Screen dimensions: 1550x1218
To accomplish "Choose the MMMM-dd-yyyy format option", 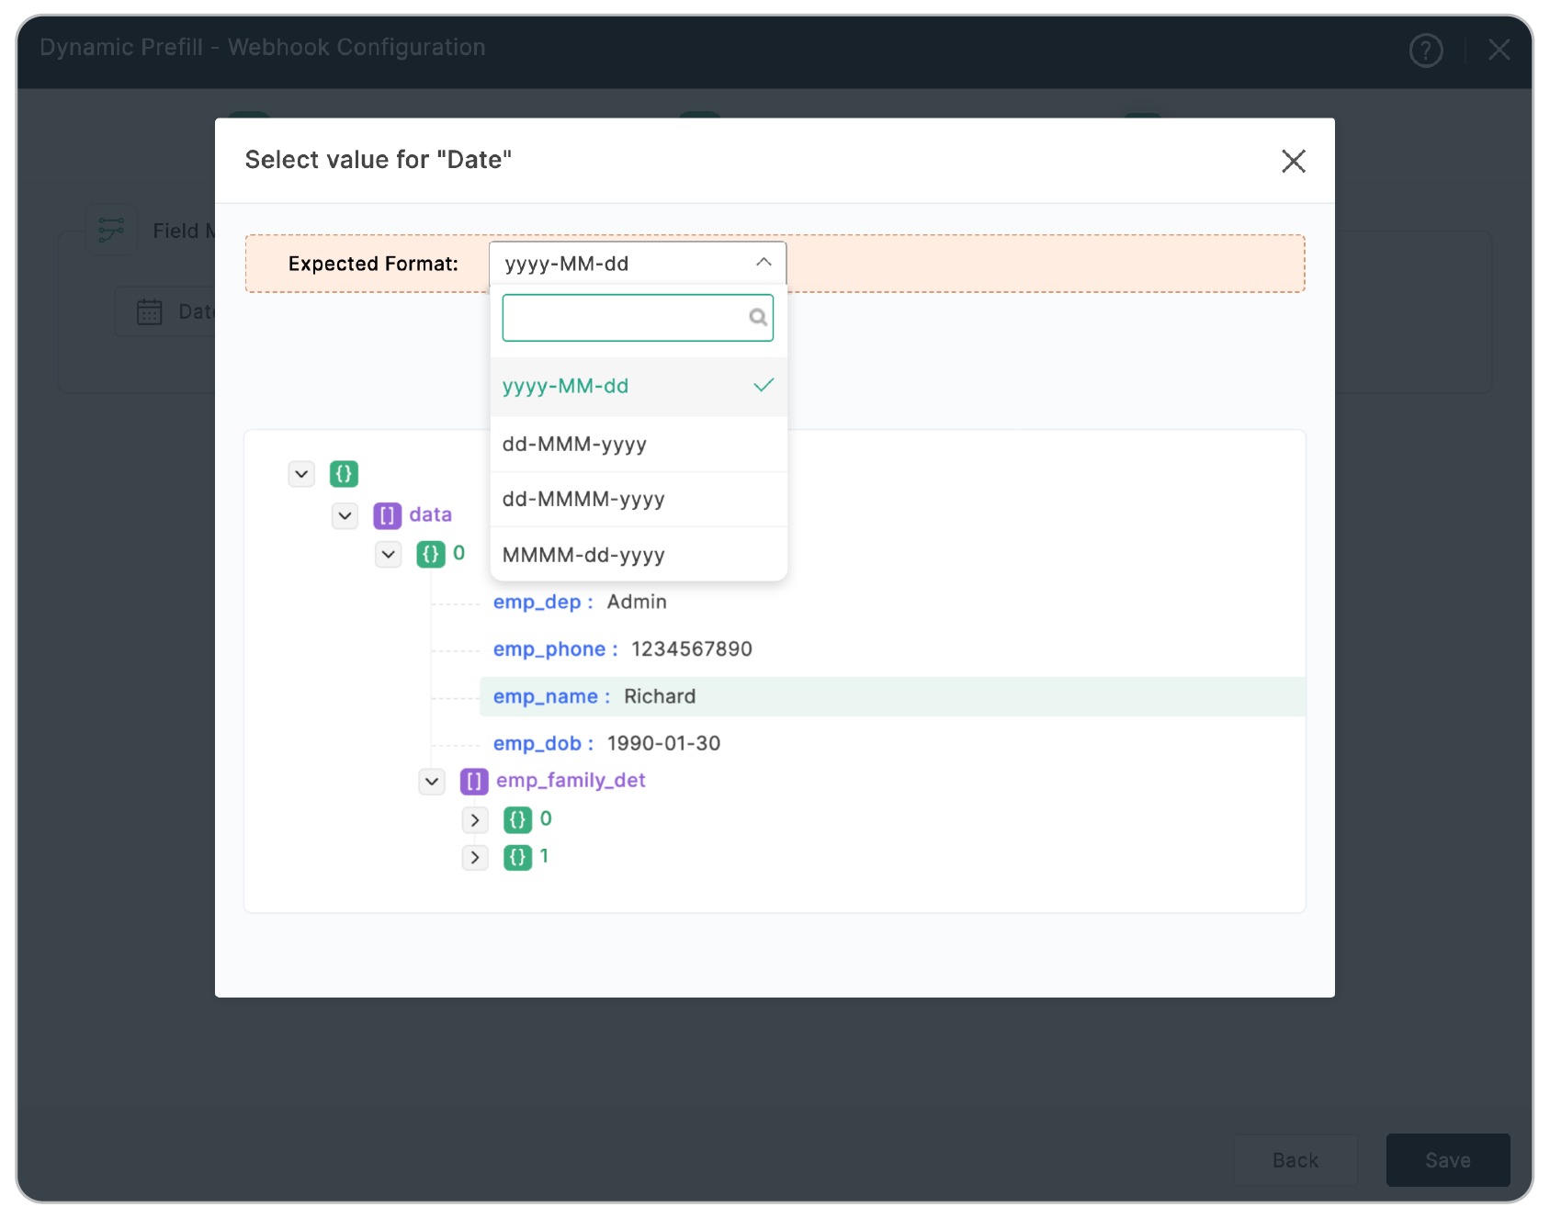I will (x=639, y=555).
